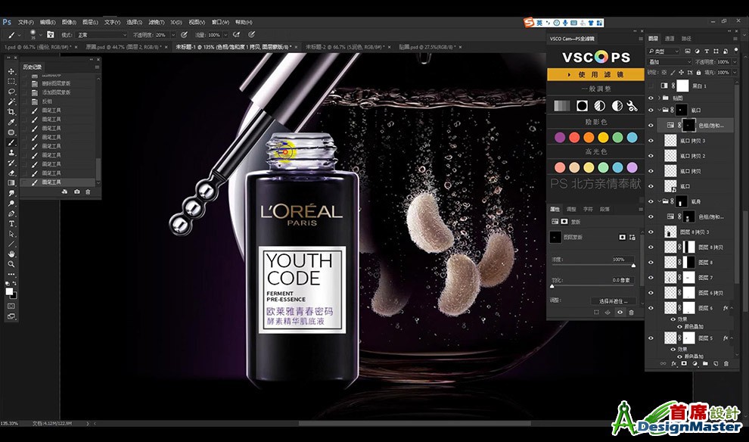
Task: Open the brush mode 正常 dropdown
Action: 101,35
